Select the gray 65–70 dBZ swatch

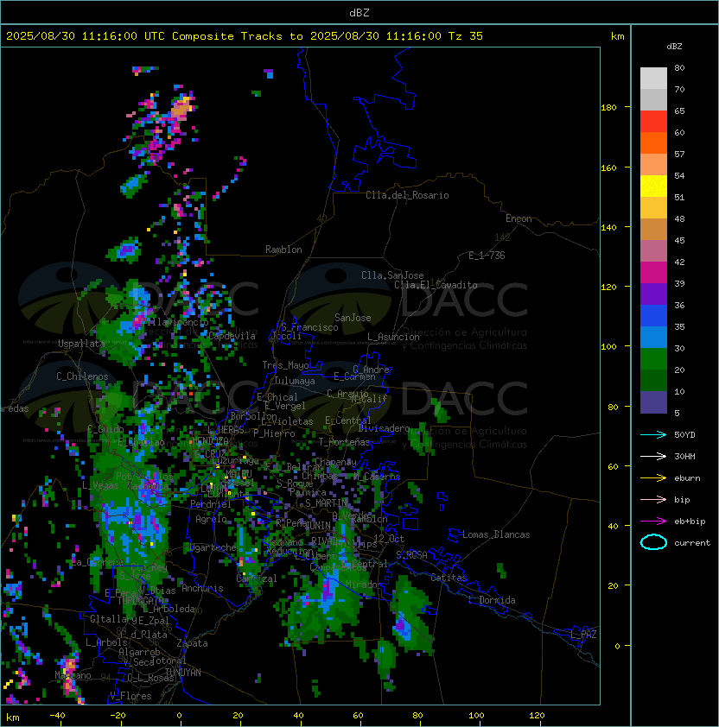click(653, 99)
